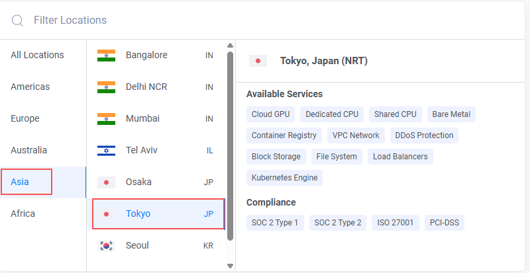Switch to the Americas region
Viewport: 530px width, 273px height.
pyautogui.click(x=30, y=87)
